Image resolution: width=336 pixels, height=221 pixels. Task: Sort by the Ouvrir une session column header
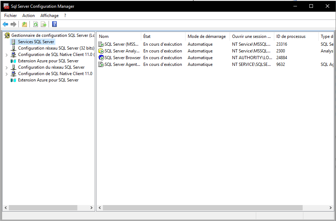coord(252,36)
